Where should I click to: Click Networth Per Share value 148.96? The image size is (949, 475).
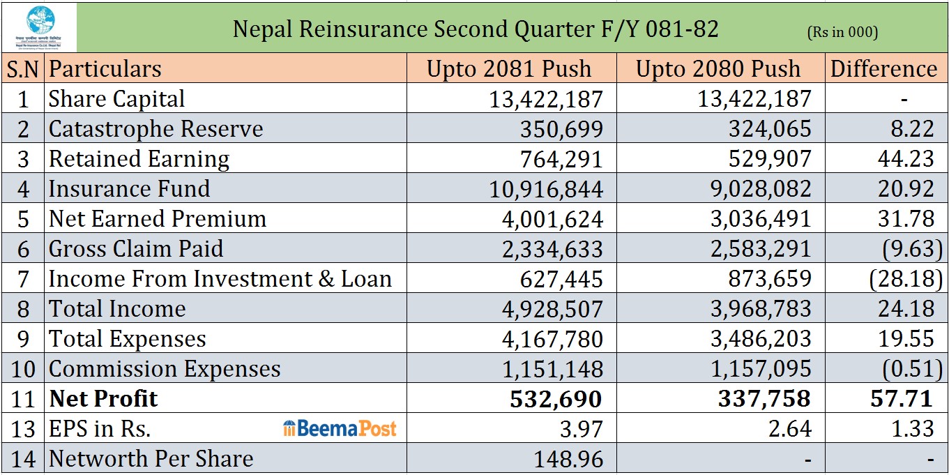568,459
